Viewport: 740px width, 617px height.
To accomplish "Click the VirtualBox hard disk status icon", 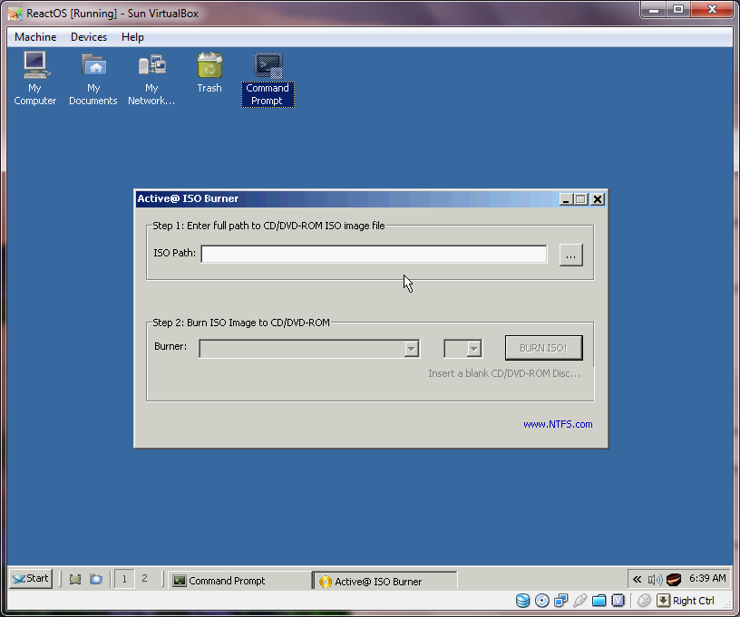I will tap(523, 600).
